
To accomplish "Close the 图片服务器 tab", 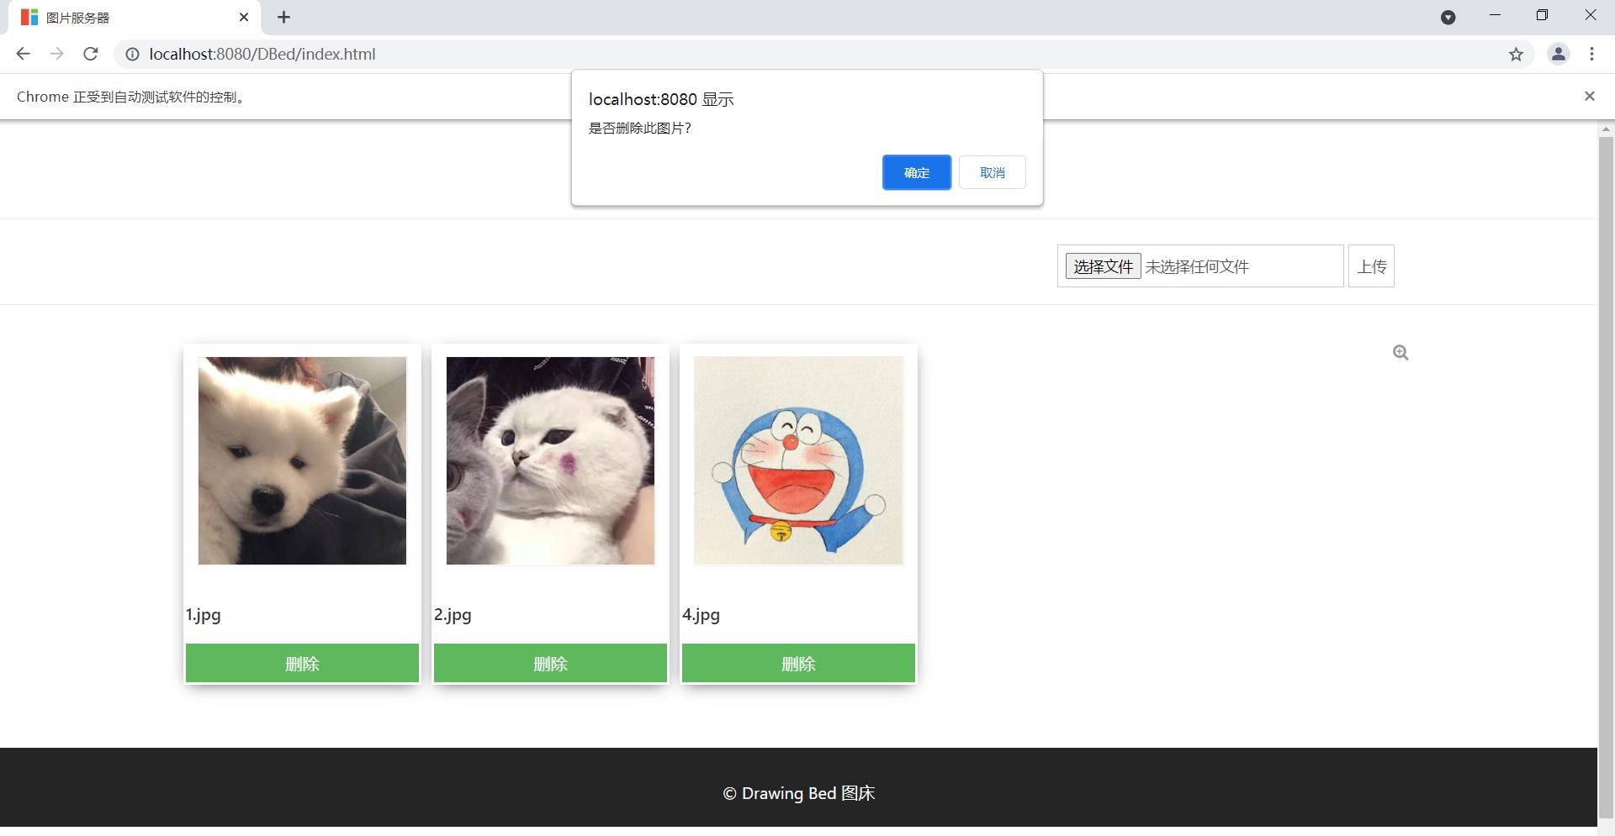I will pos(244,17).
